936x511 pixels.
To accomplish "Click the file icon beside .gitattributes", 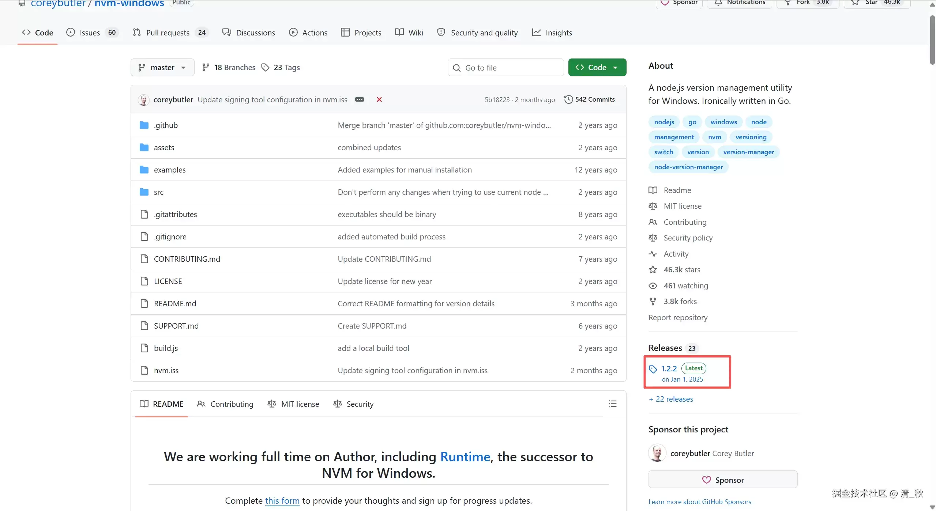I will (144, 215).
